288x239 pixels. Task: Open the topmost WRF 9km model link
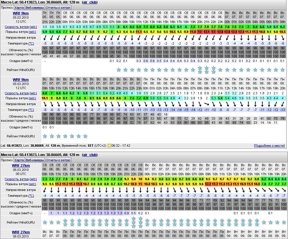(21, 13)
